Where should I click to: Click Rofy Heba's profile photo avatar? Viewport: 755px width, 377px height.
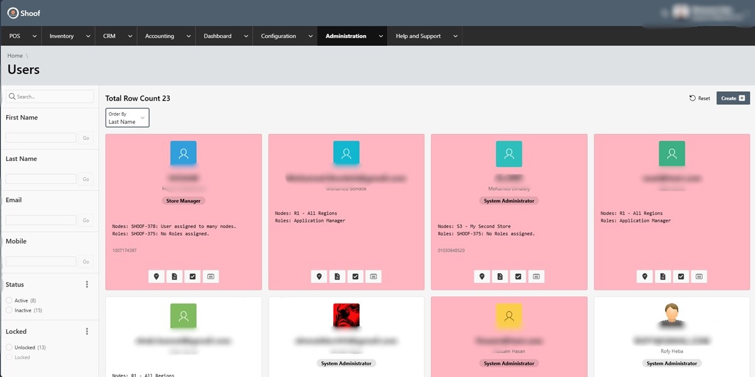672,315
